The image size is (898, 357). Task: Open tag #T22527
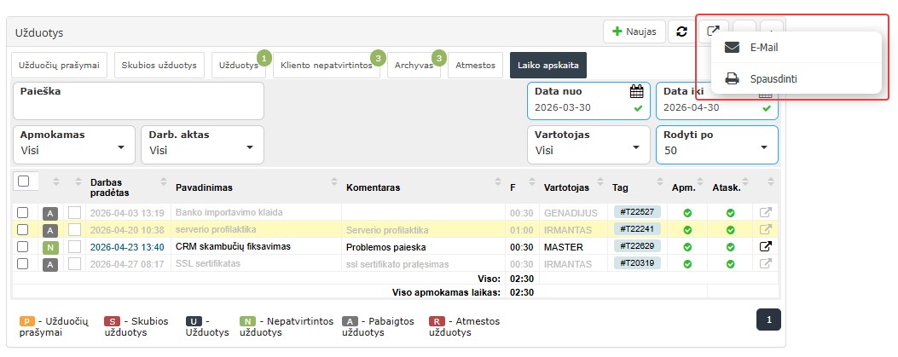point(637,212)
